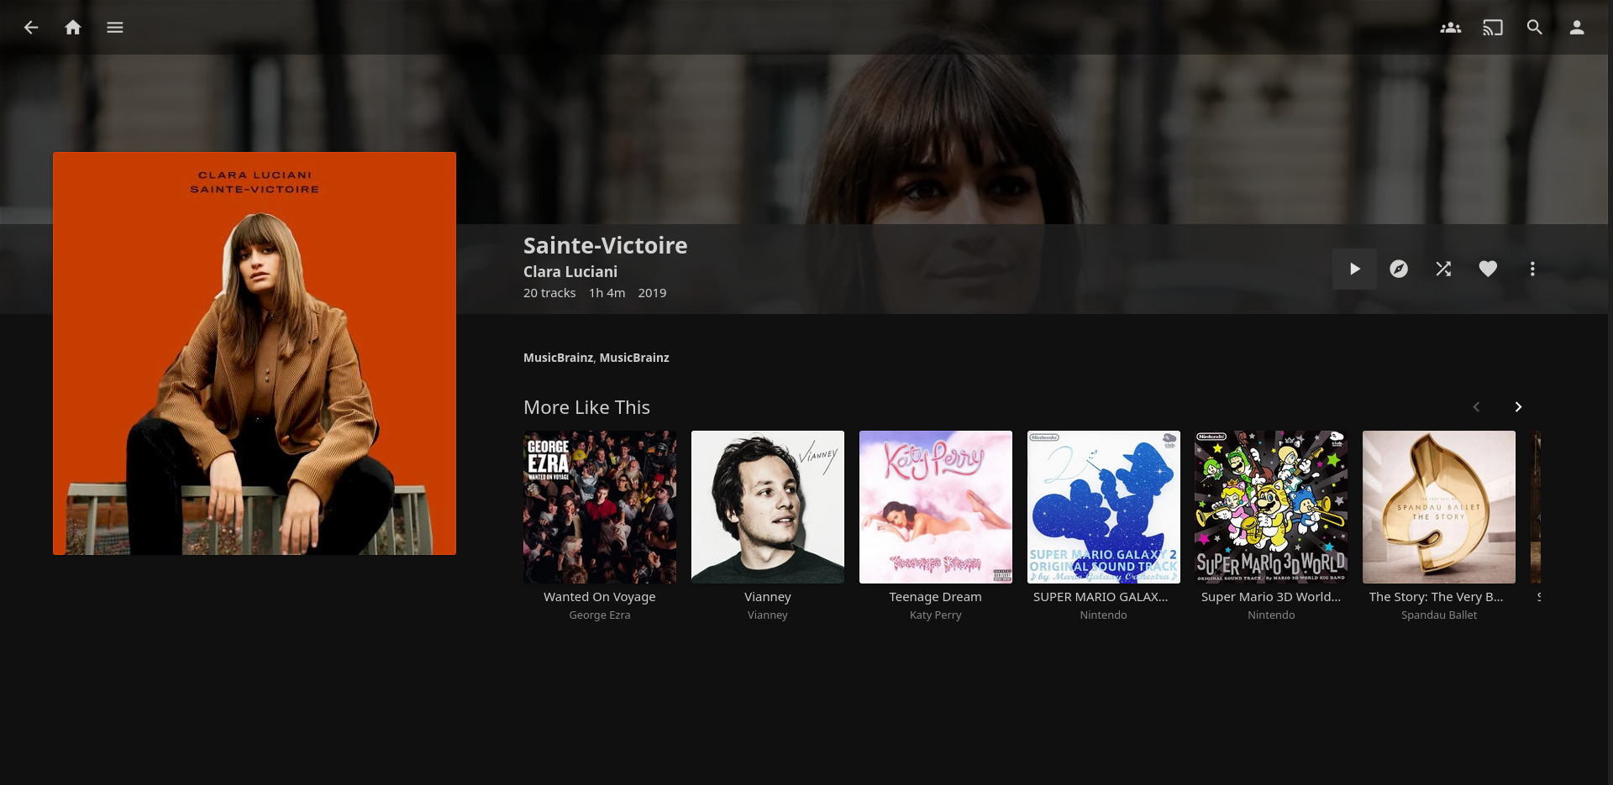Viewport: 1613px width, 785px height.
Task: Open the hamburger navigation menu
Action: 114,27
